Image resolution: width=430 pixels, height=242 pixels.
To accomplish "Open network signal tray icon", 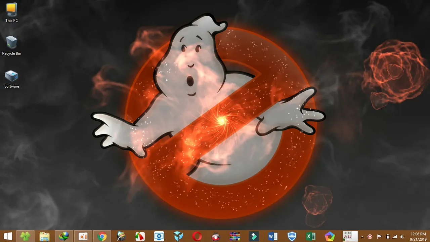I will (395, 237).
